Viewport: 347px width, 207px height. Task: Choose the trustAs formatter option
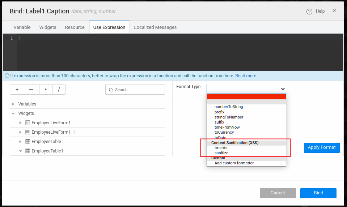tap(221, 148)
